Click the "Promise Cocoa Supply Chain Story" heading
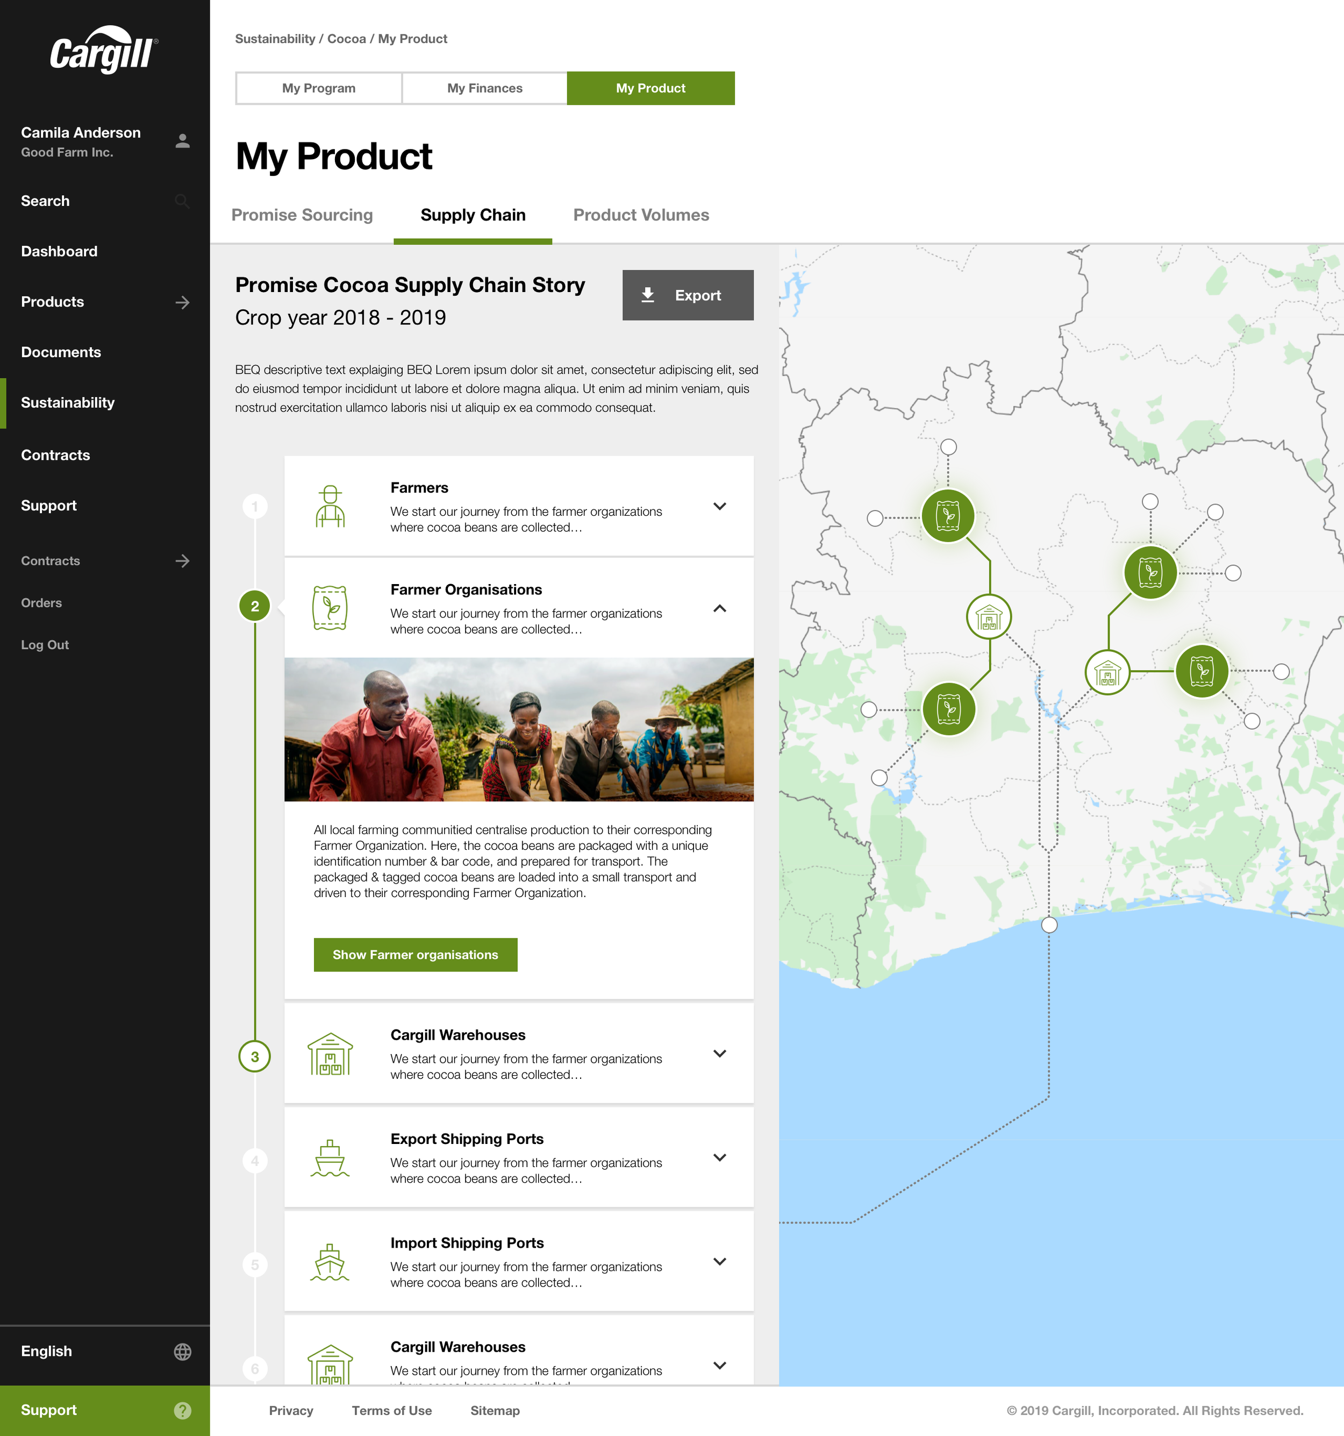This screenshot has height=1436, width=1344. (x=410, y=285)
